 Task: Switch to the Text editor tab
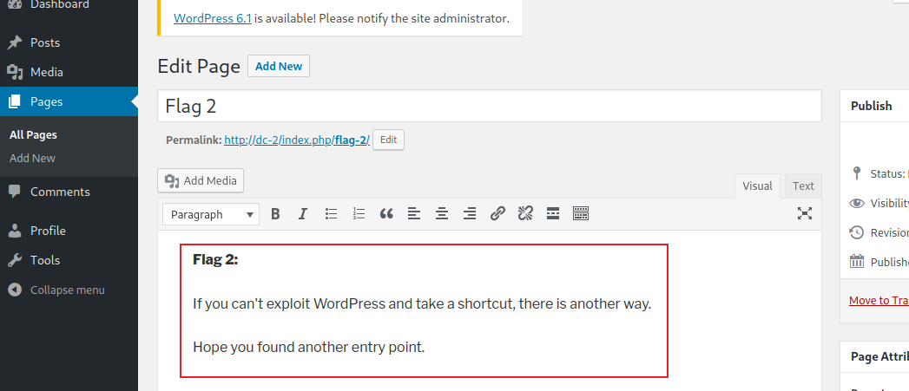pos(803,186)
